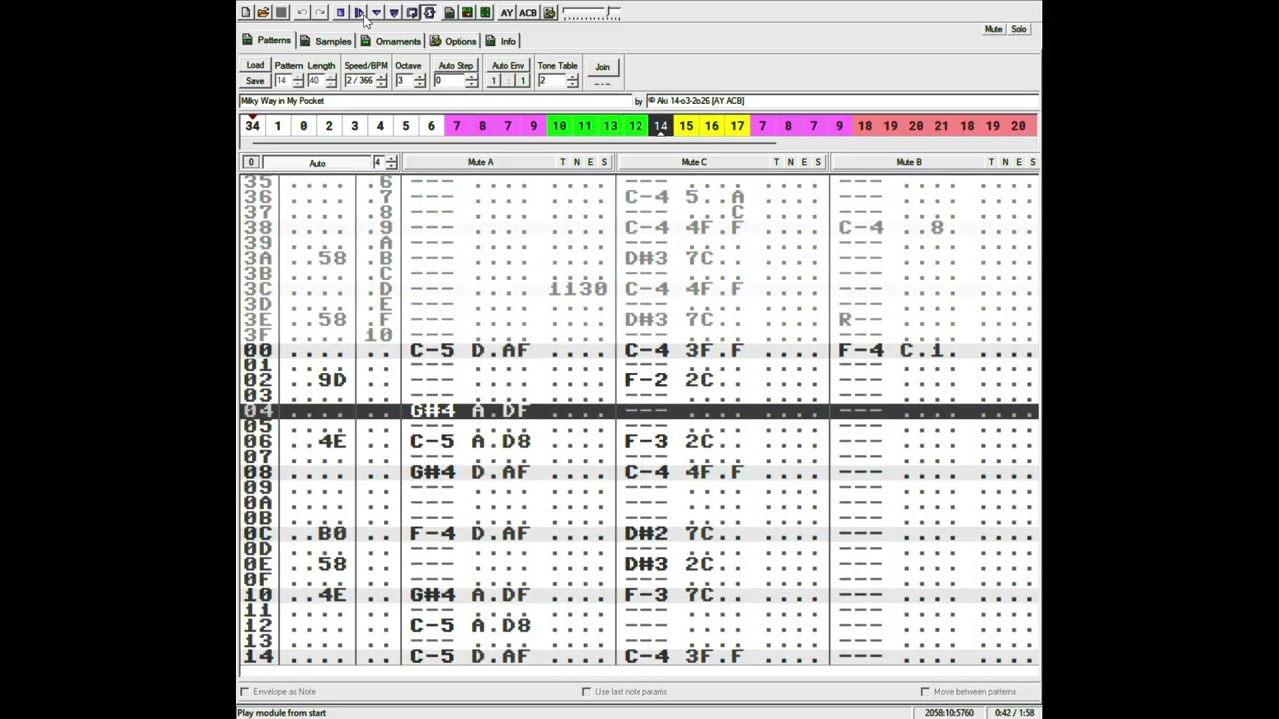Viewport: 1279px width, 719px height.
Task: Toggle E (envelope) for channel C
Action: click(x=805, y=162)
